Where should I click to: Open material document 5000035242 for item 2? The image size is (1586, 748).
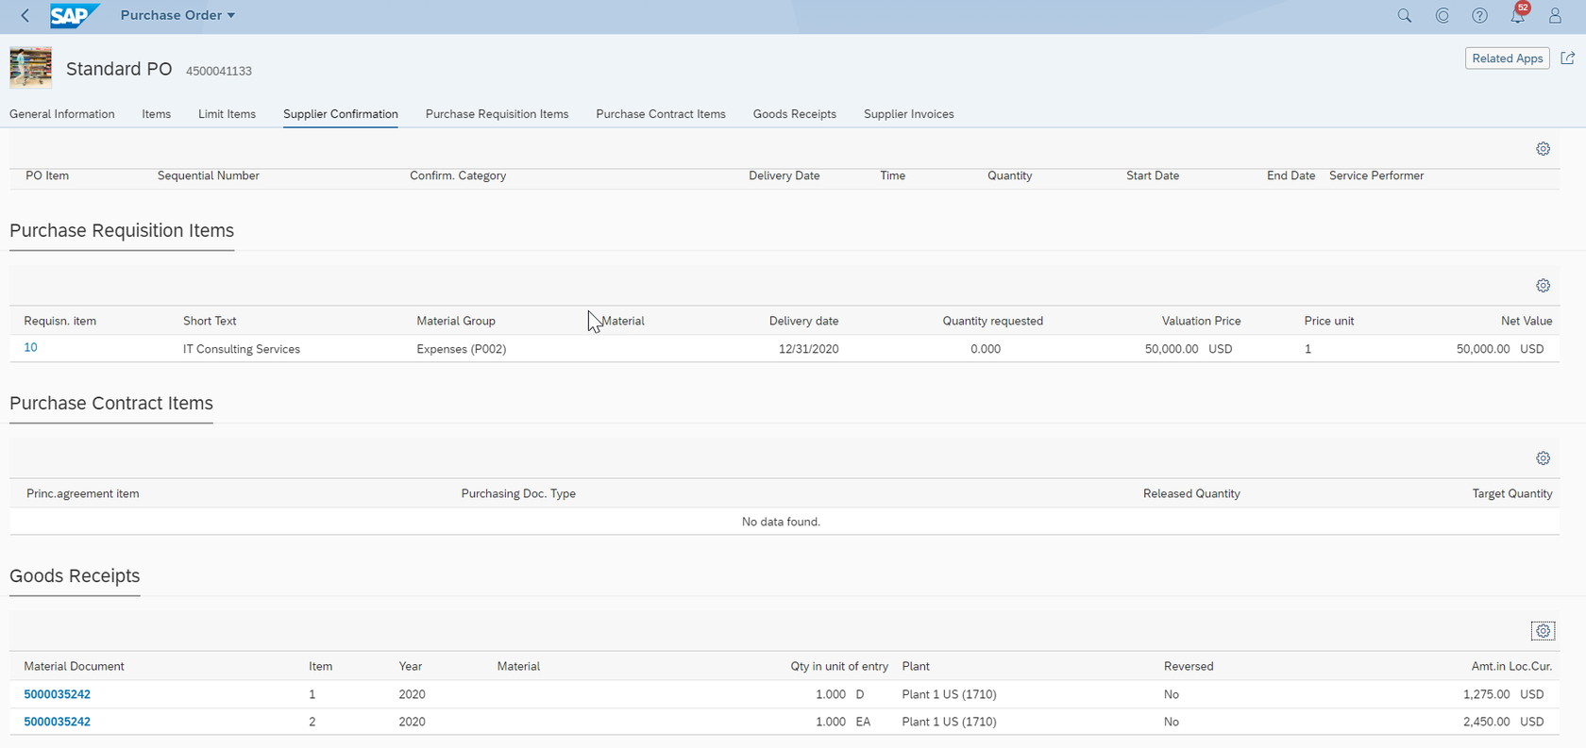coord(58,722)
